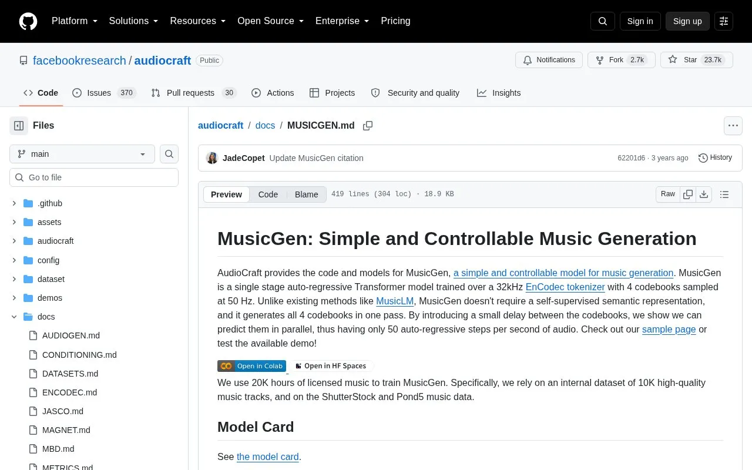
Task: Click the GitHub logo home icon
Action: tap(28, 21)
